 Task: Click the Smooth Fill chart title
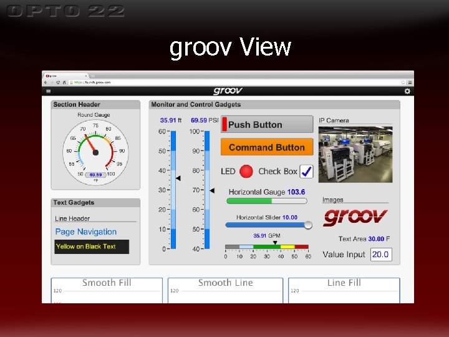(x=107, y=283)
